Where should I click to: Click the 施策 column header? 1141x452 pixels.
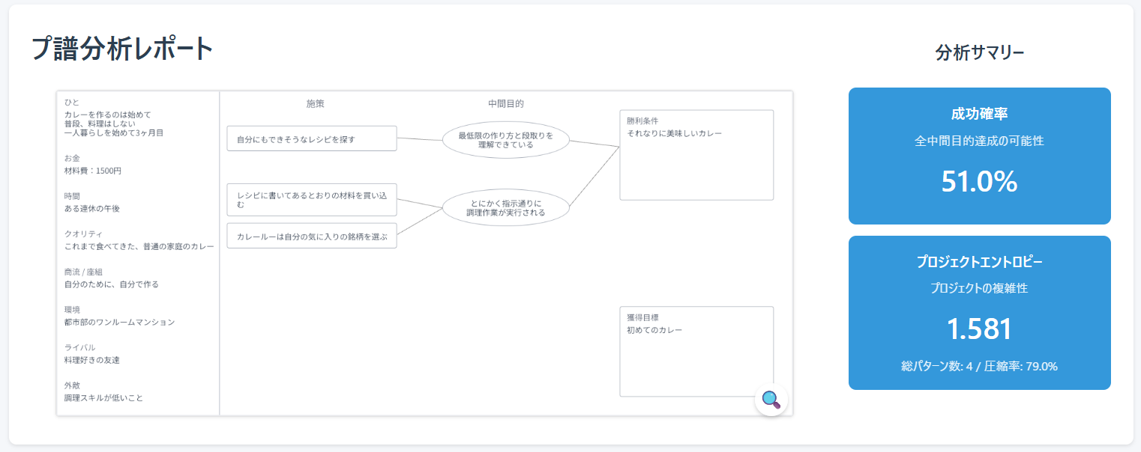pos(315,104)
